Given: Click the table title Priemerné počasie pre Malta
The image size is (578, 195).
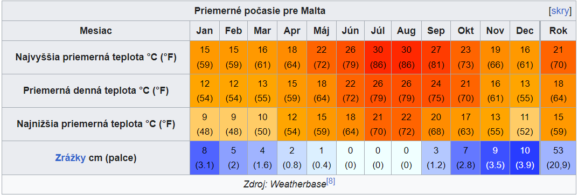Looking at the screenshot, I should (x=260, y=11).
